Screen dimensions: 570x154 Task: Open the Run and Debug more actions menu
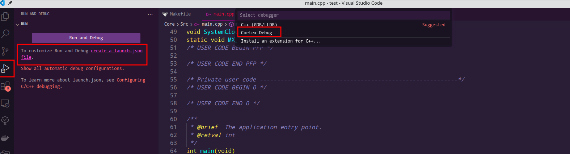pos(150,14)
